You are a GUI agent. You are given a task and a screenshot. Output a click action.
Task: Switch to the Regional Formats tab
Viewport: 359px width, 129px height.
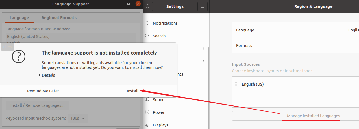click(x=59, y=18)
